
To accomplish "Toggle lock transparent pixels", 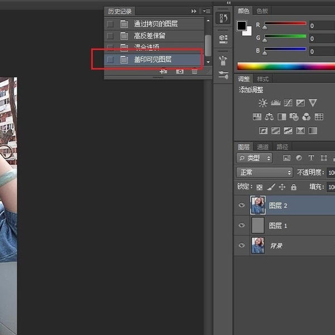I will [x=260, y=188].
